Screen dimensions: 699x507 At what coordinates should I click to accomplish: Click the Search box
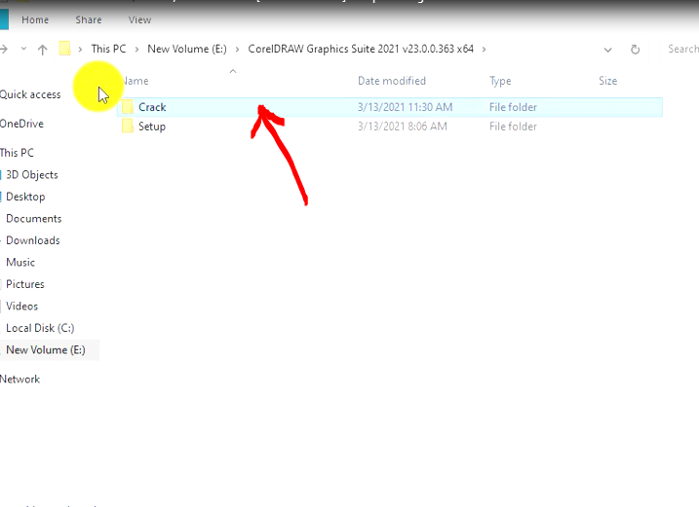click(682, 49)
